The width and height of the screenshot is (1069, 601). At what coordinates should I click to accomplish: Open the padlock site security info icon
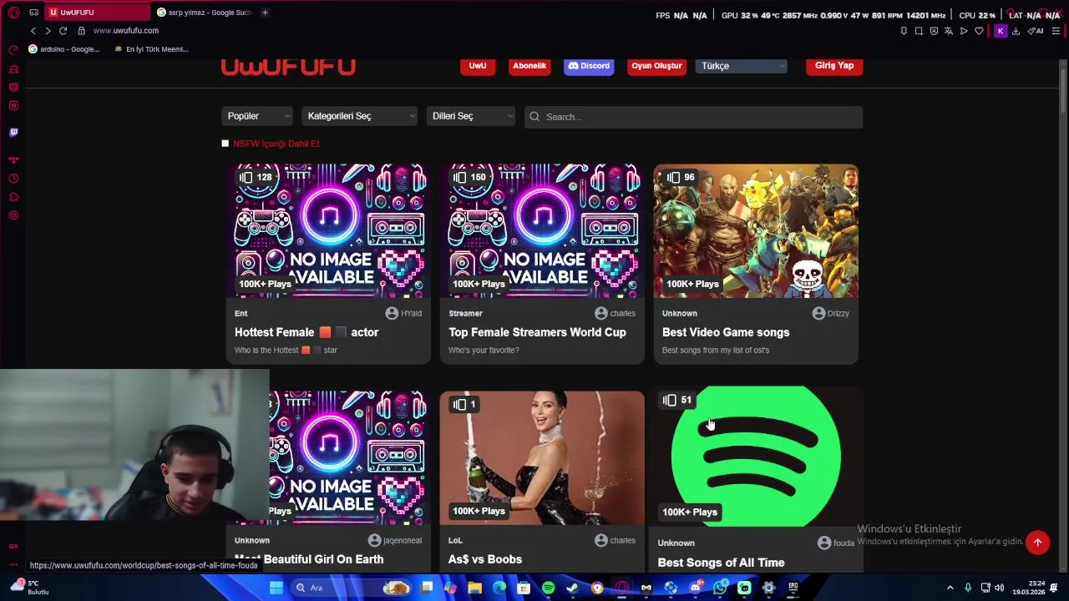click(81, 31)
